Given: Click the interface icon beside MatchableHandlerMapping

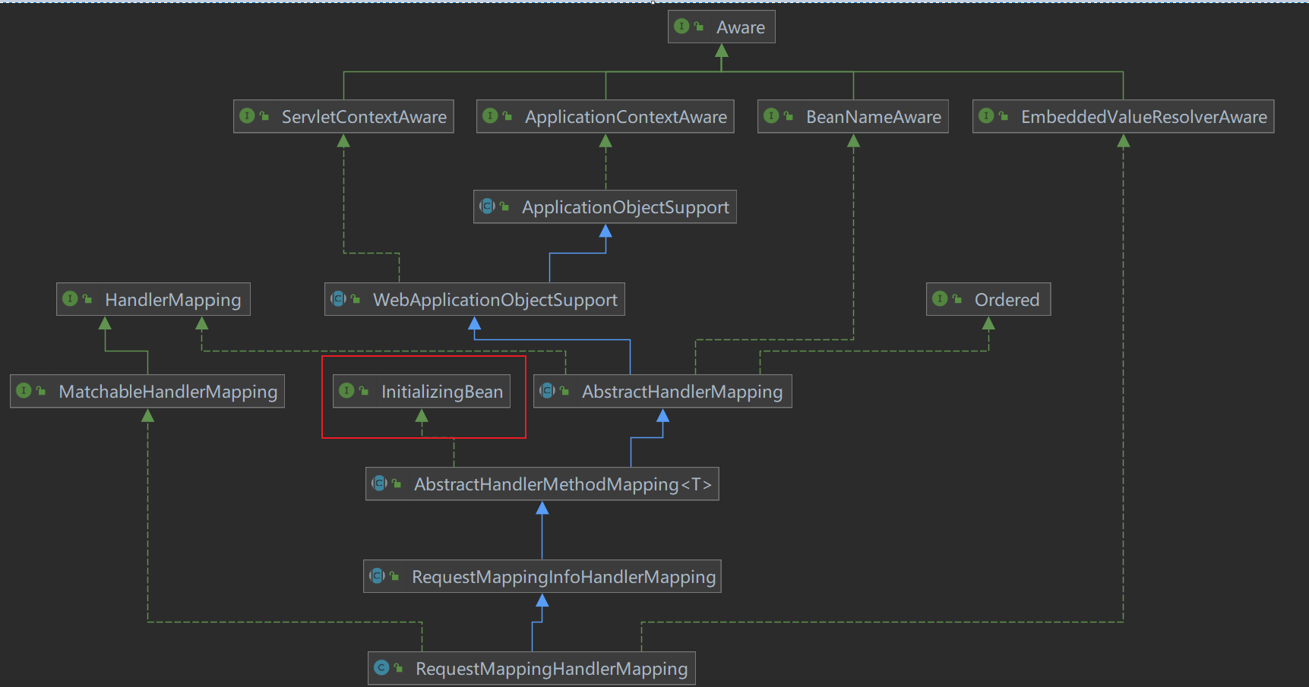Looking at the screenshot, I should pos(24,391).
